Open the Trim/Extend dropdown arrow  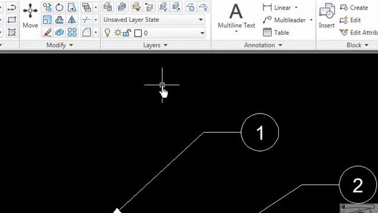tap(96, 20)
